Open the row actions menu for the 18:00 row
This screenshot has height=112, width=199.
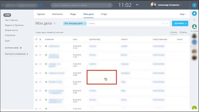pyautogui.click(x=40, y=73)
